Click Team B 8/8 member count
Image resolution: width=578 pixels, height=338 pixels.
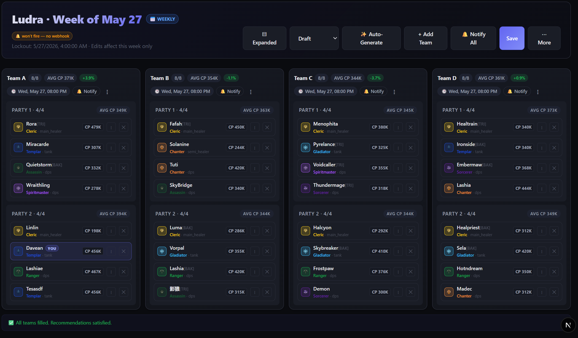[x=178, y=78]
